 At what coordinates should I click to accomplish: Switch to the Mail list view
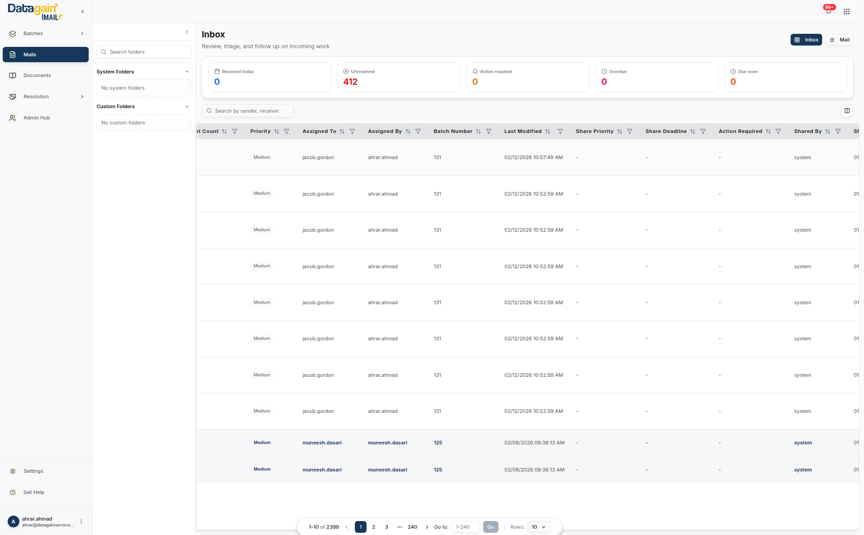839,40
